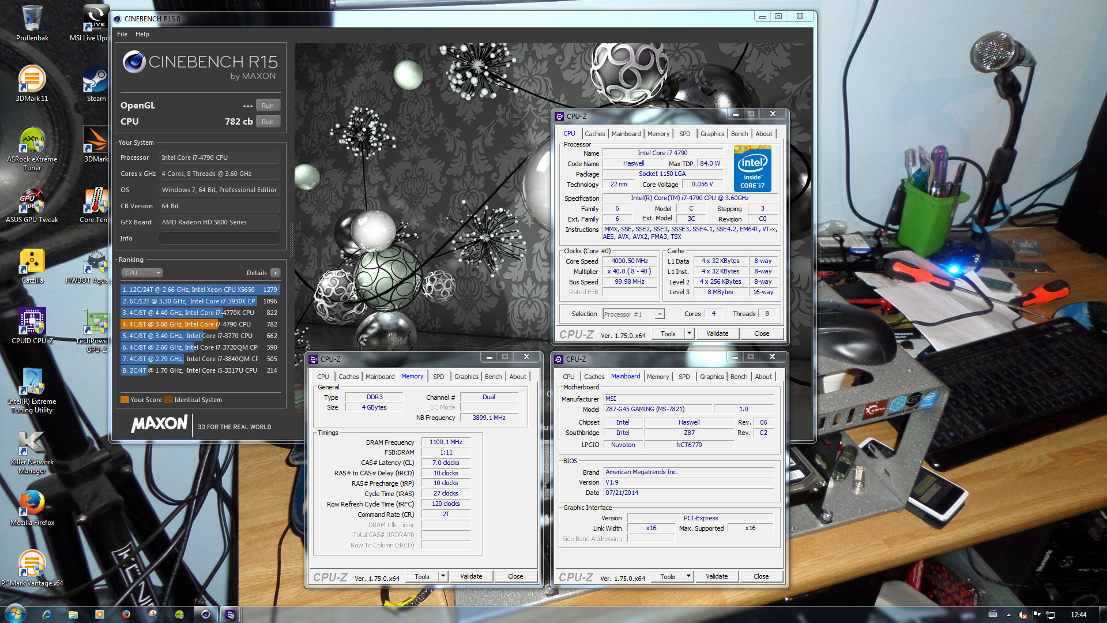Open Internet Explorer from the taskbar
The image size is (1107, 623).
click(x=47, y=614)
